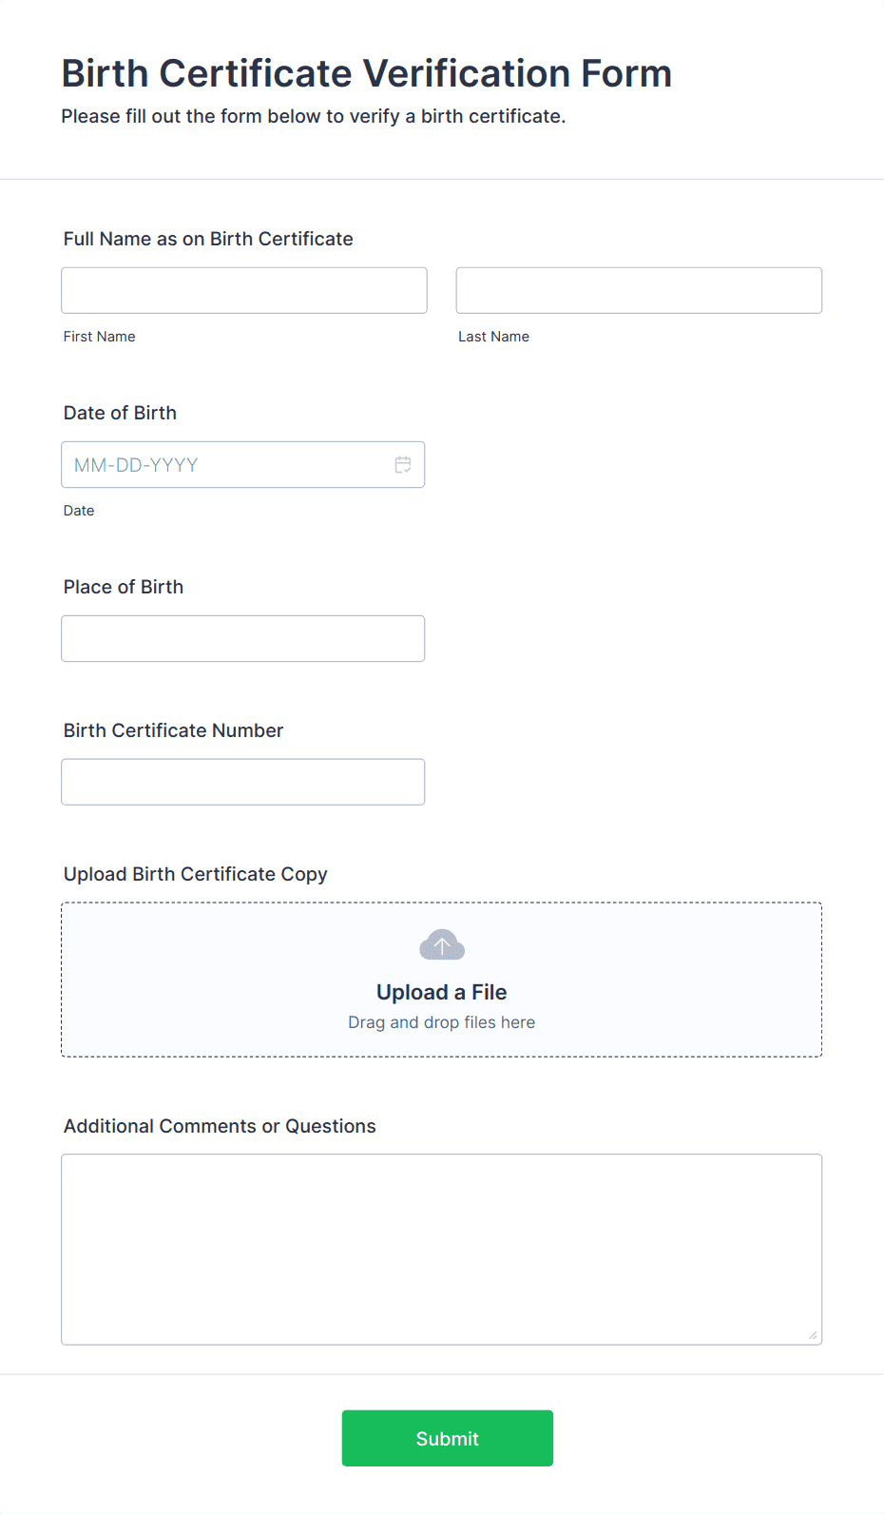Image resolution: width=884 pixels, height=1514 pixels.
Task: Click the 'Last Name' sublabel text
Action: click(x=493, y=336)
